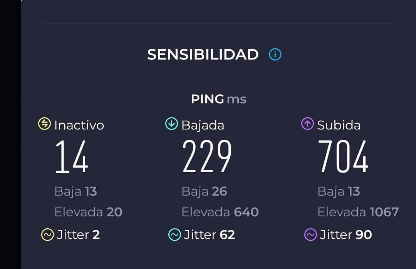Click the info icon beside SENSIBILIDAD
The image size is (416, 269).
(x=275, y=55)
